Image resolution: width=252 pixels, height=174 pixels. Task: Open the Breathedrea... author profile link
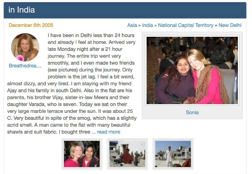click(25, 66)
